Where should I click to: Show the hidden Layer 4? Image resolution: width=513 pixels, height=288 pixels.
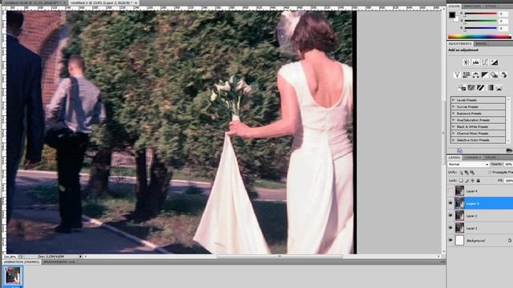450,190
